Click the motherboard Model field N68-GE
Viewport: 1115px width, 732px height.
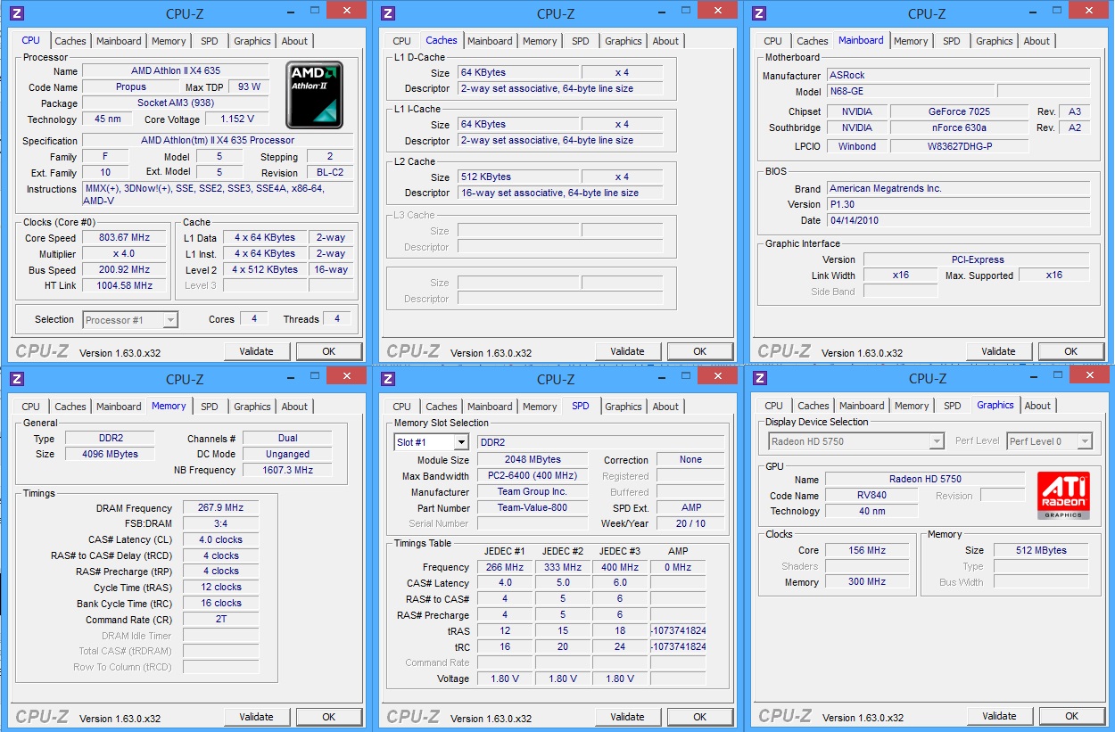coord(909,92)
